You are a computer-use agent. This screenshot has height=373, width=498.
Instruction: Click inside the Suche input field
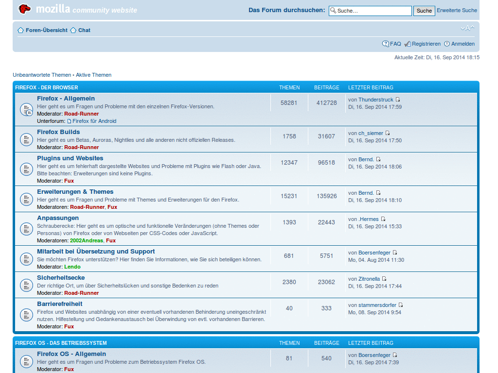(370, 10)
